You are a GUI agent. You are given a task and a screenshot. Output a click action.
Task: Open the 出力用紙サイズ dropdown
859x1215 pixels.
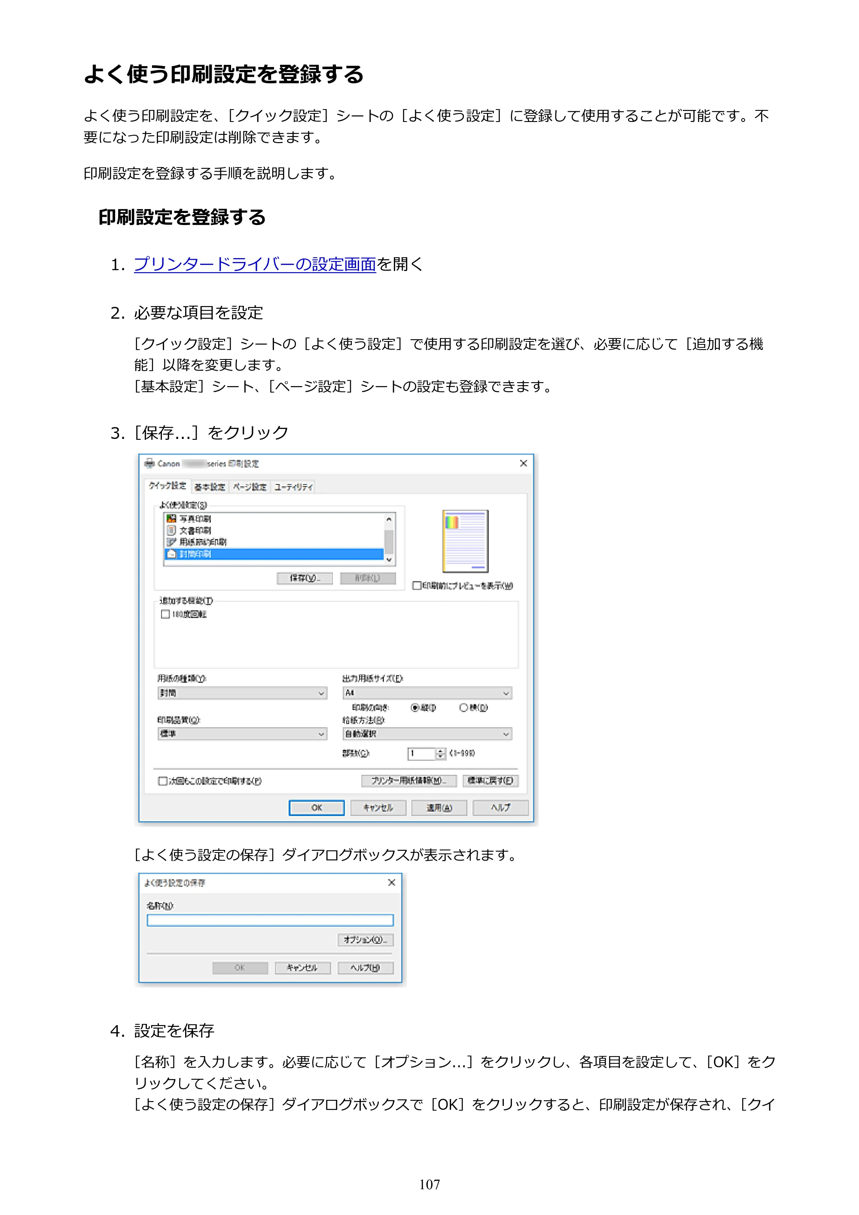428,693
